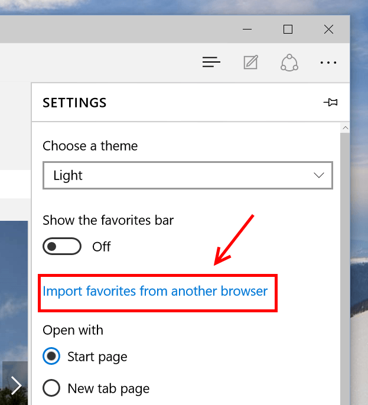Open the Hub reading list icon
The height and width of the screenshot is (405, 368).
click(211, 62)
